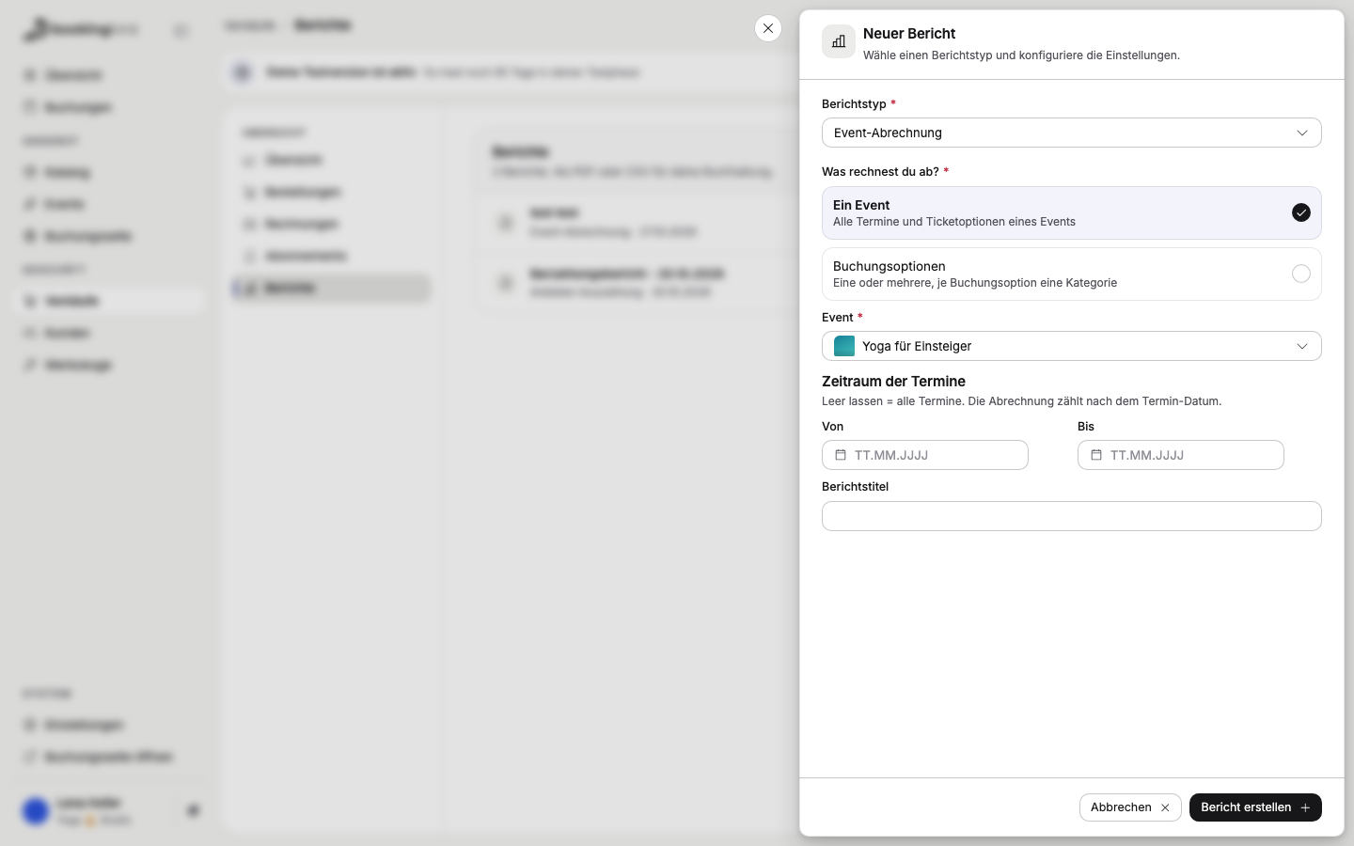Click the "Zeitraum der Termine" section heading
This screenshot has width=1354, height=846.
(x=893, y=382)
